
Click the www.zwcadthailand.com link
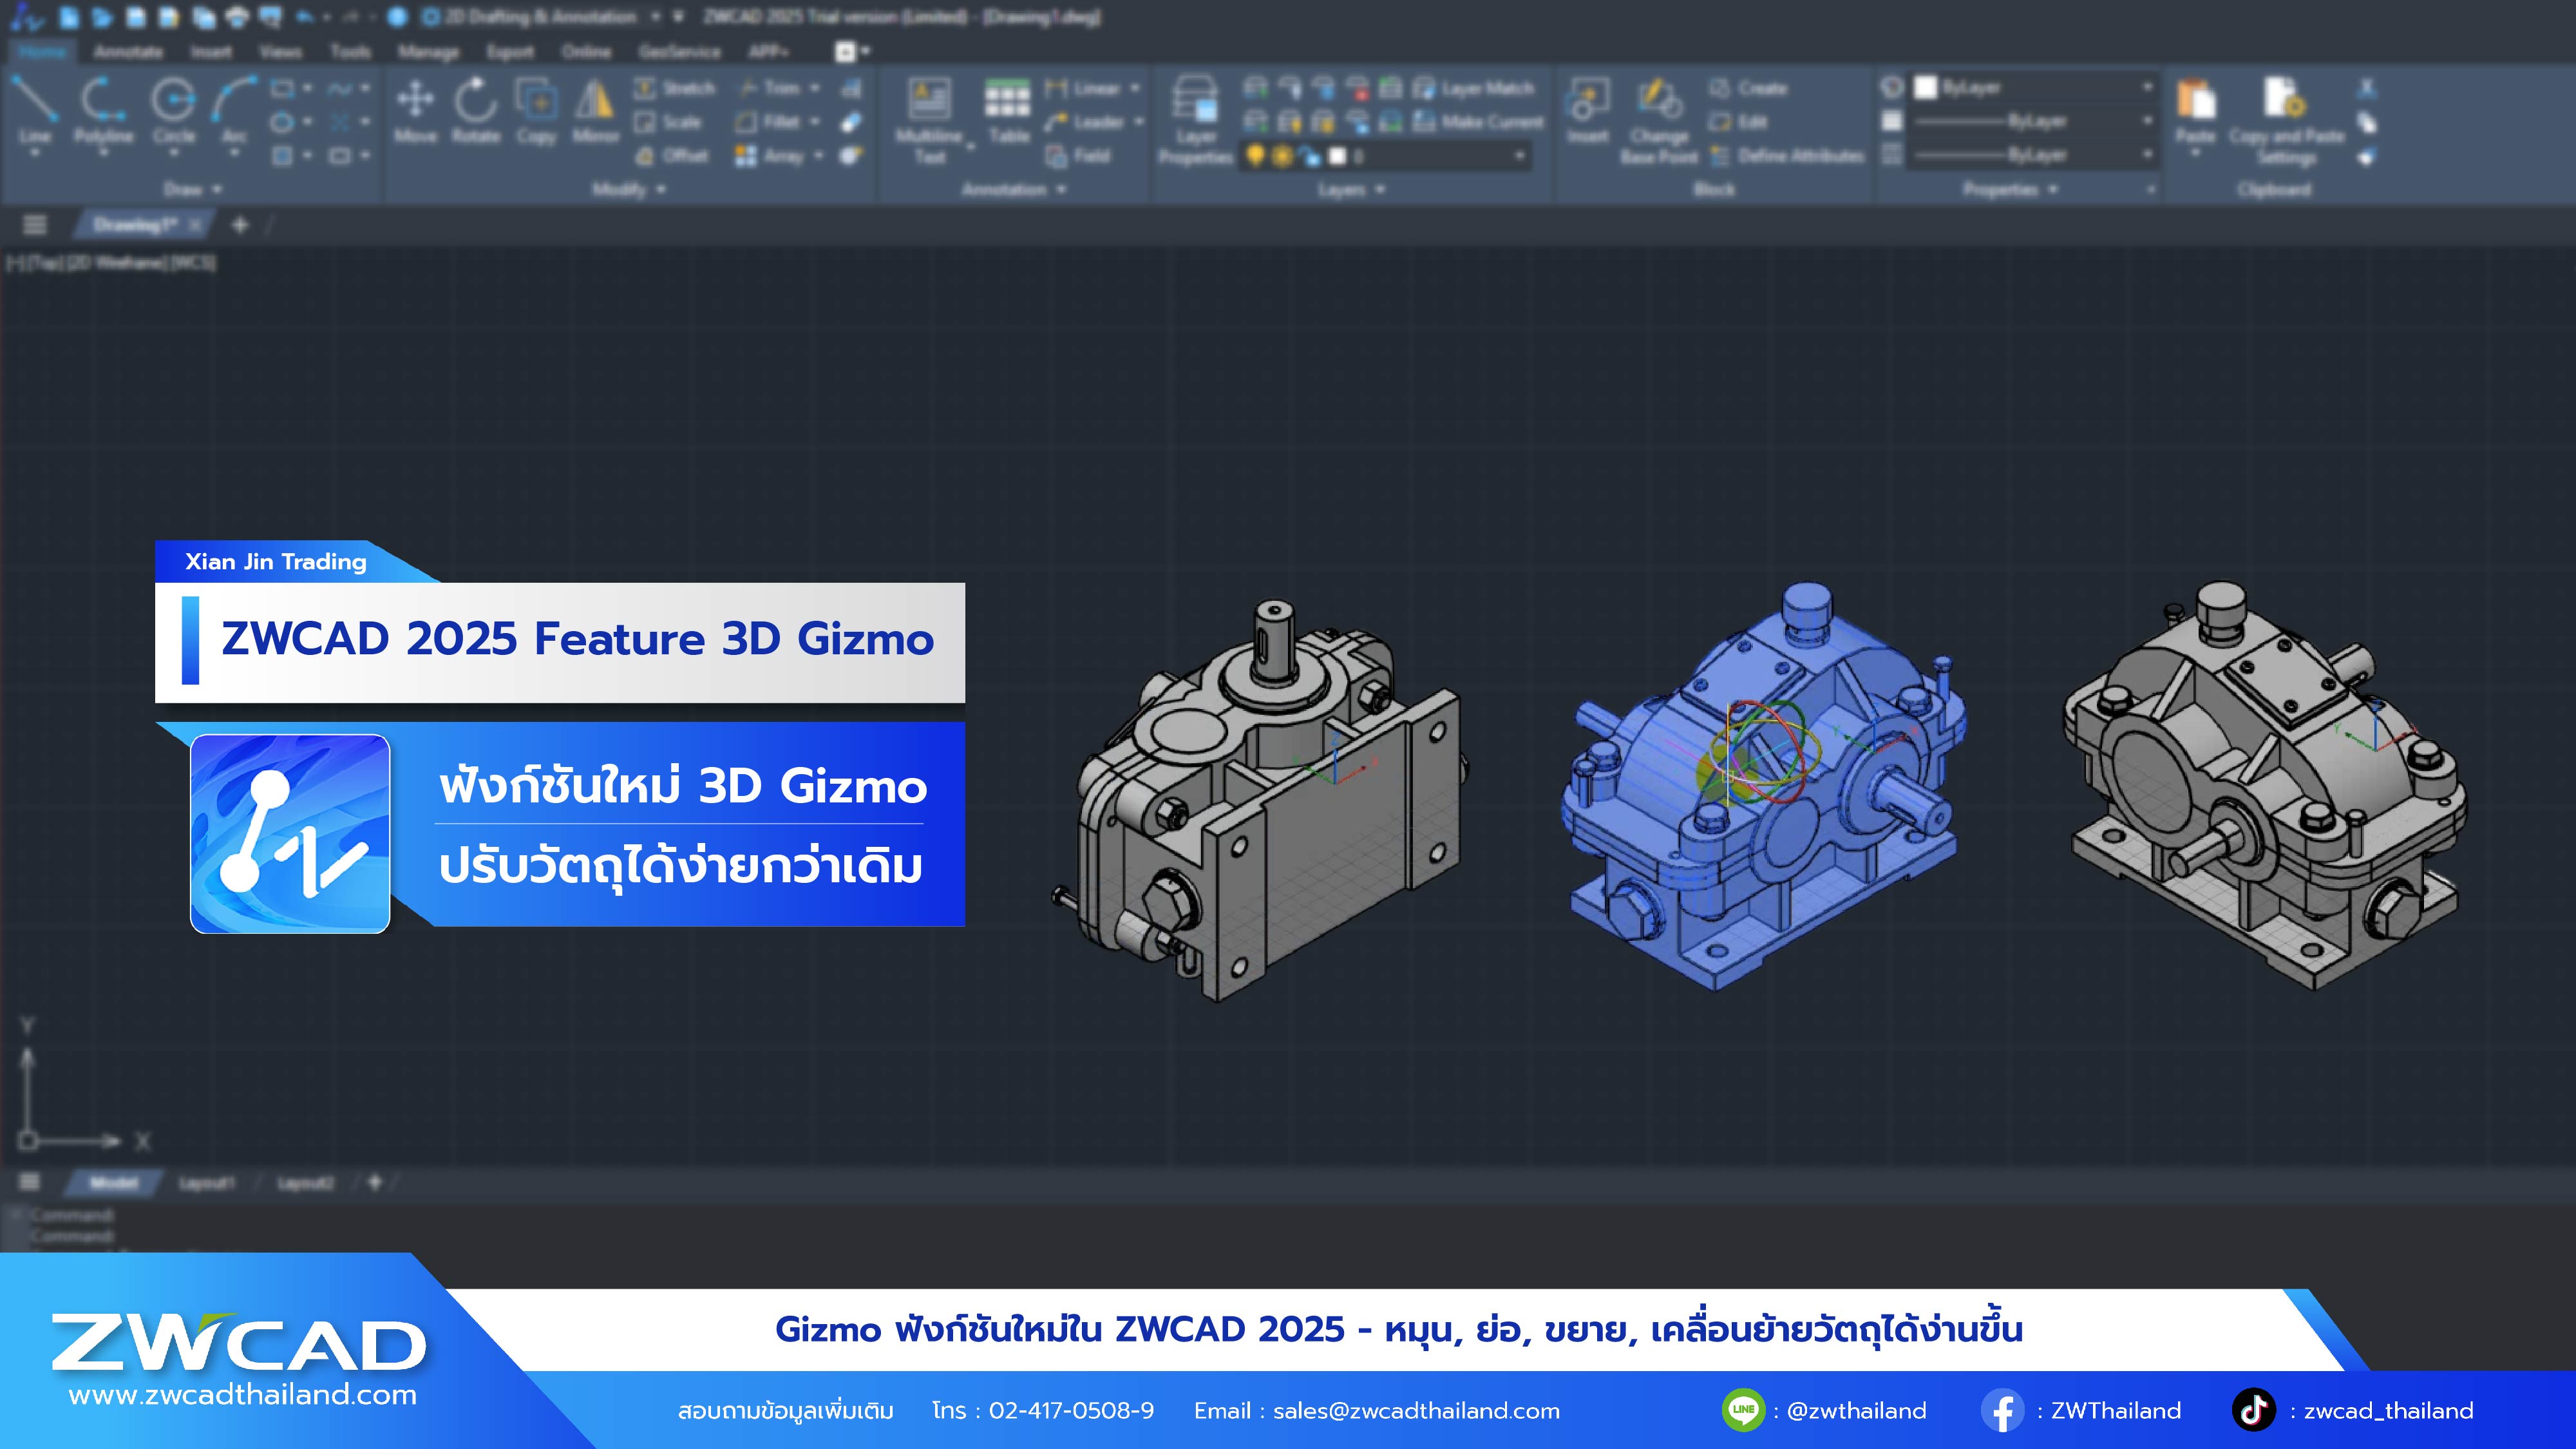coord(243,1394)
